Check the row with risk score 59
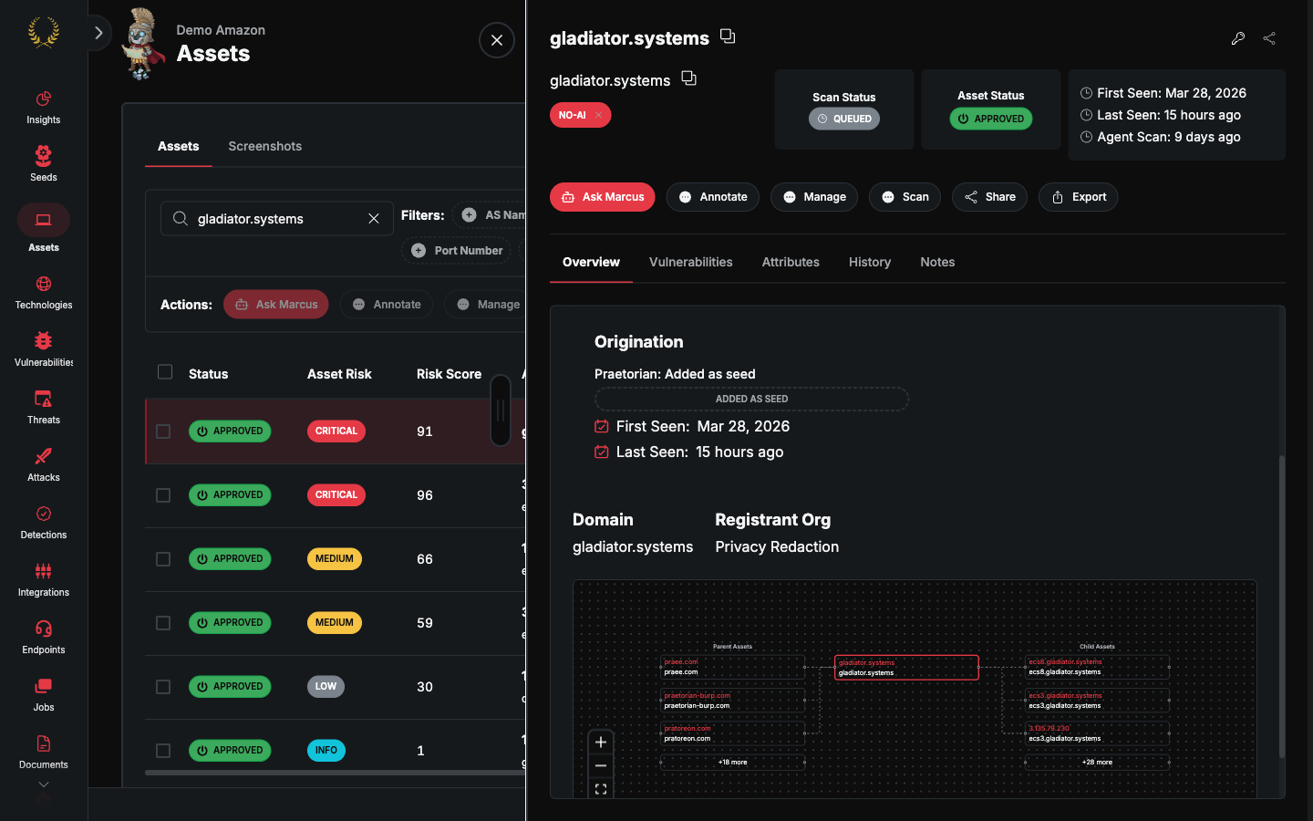 tap(163, 623)
